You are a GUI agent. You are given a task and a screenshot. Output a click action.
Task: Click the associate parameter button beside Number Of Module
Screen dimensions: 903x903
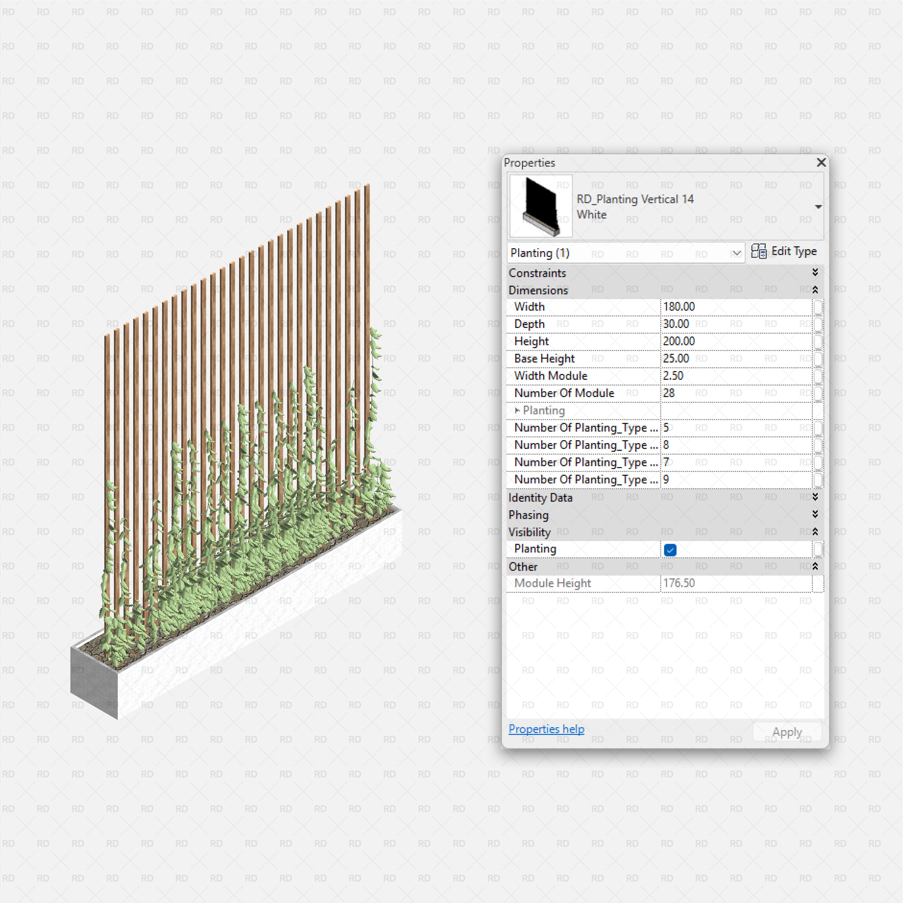pyautogui.click(x=819, y=393)
